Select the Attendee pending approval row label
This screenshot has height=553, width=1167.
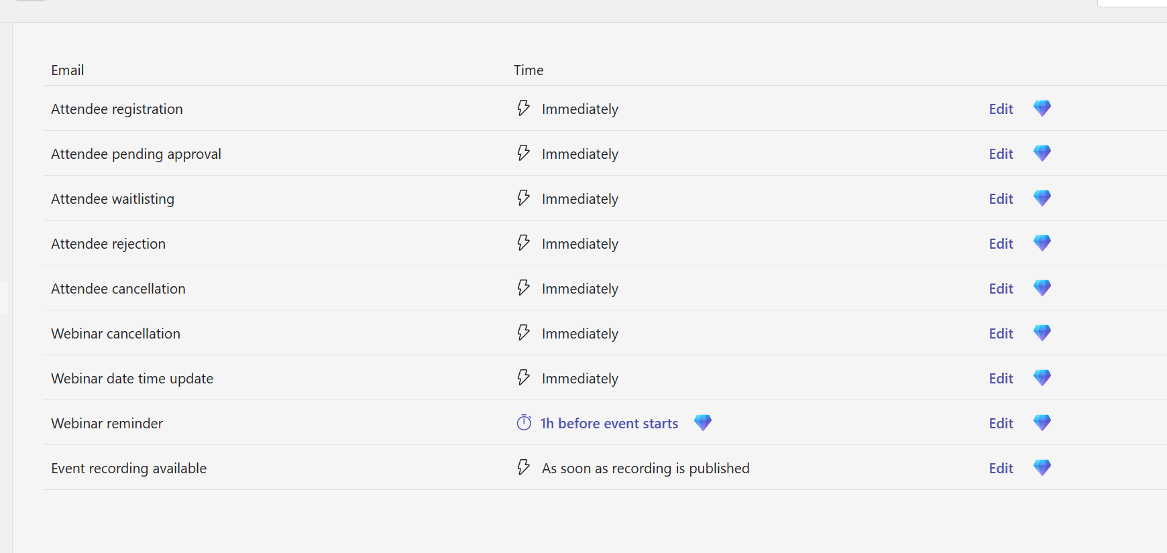[136, 154]
